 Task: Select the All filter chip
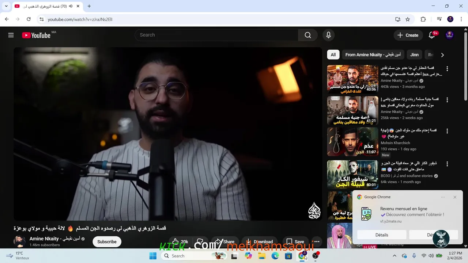(x=333, y=55)
